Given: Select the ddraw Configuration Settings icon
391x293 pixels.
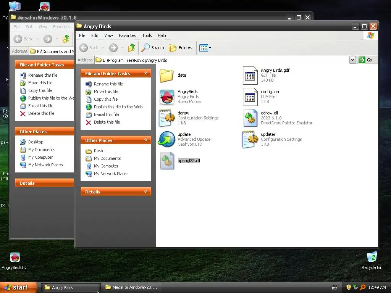Looking at the screenshot, I should click(x=167, y=118).
